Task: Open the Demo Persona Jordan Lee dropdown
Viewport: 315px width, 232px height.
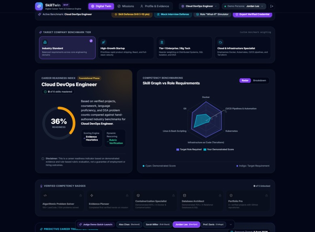Action: (x=244, y=6)
